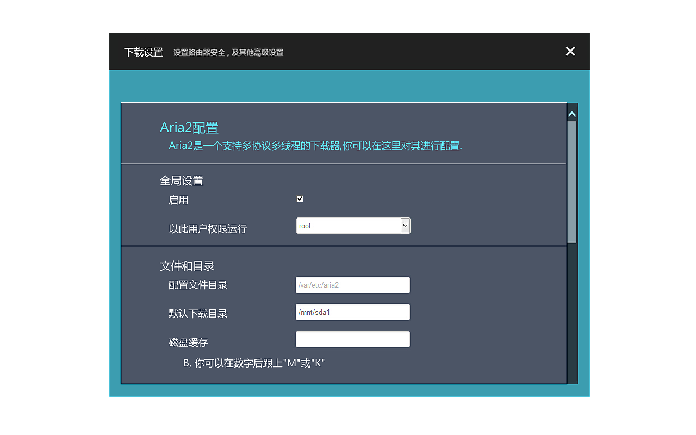Click the empty 磁盘缓存 input field
Screen dimensions: 696x435
pos(352,339)
